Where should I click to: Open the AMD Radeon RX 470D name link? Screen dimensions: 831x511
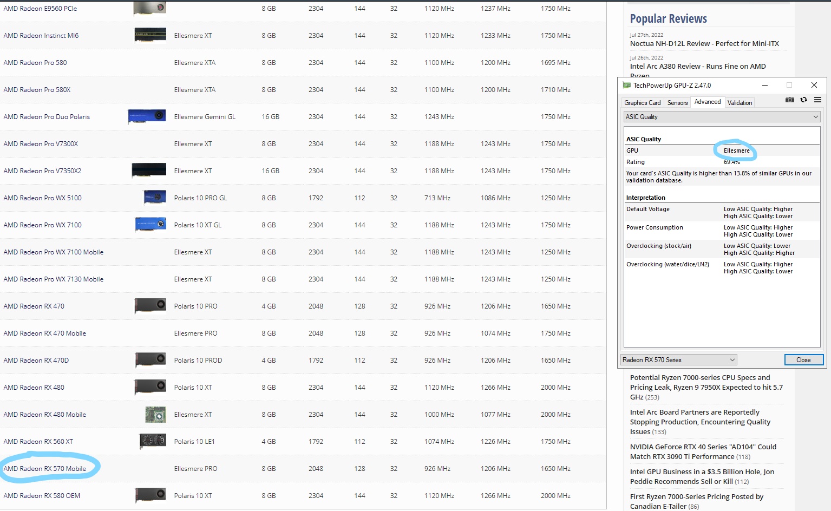click(x=36, y=361)
